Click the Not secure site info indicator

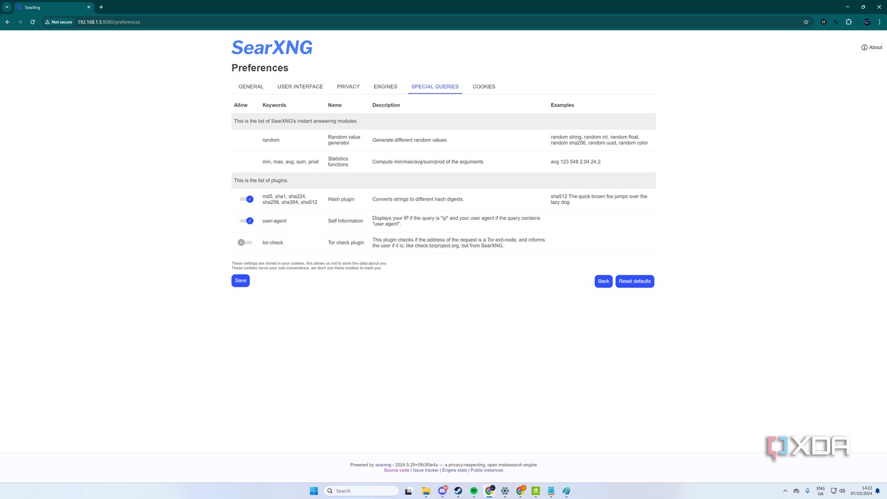(x=59, y=22)
